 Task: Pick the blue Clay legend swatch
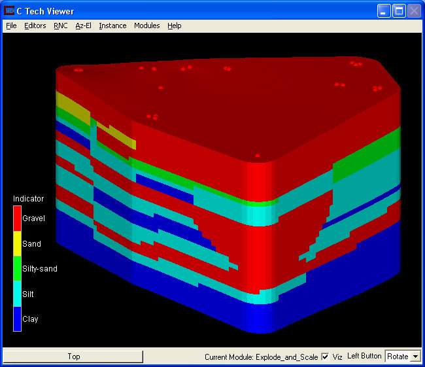tap(17, 319)
